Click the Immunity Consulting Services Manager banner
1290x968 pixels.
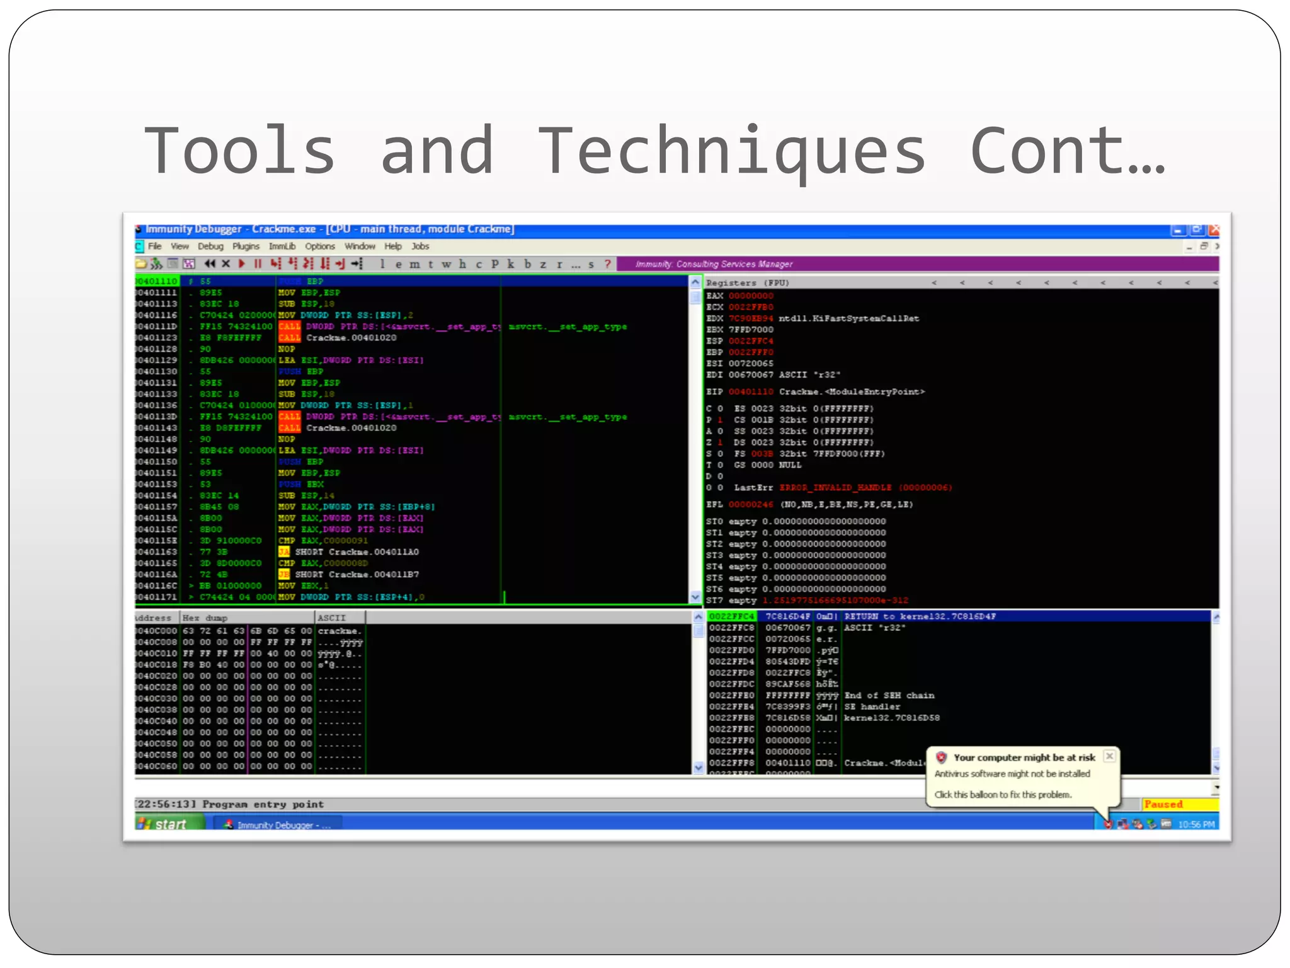918,264
